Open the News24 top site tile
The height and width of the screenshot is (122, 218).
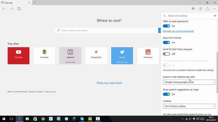(71, 56)
